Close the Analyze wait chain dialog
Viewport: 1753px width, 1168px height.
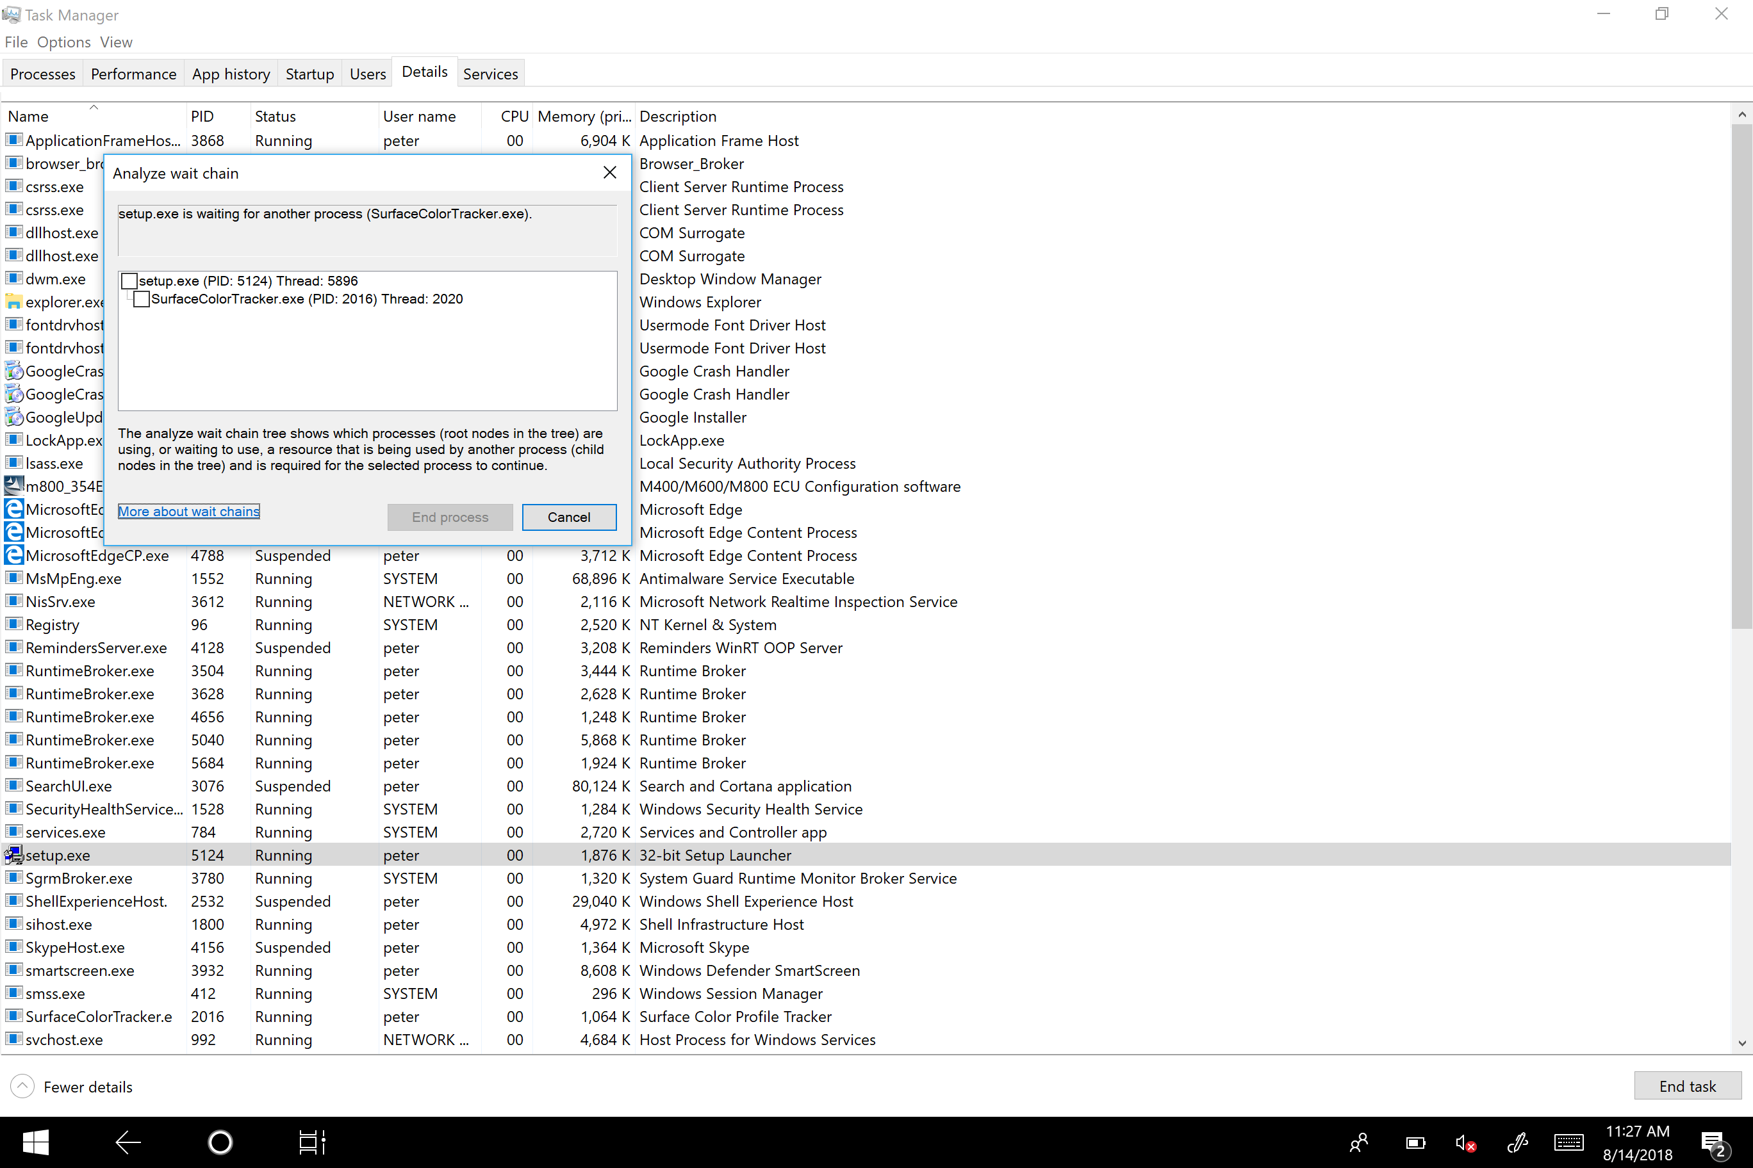[x=609, y=173]
